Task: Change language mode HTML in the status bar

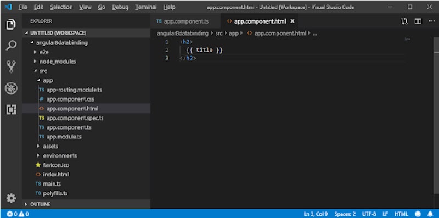Action: tap(401, 214)
